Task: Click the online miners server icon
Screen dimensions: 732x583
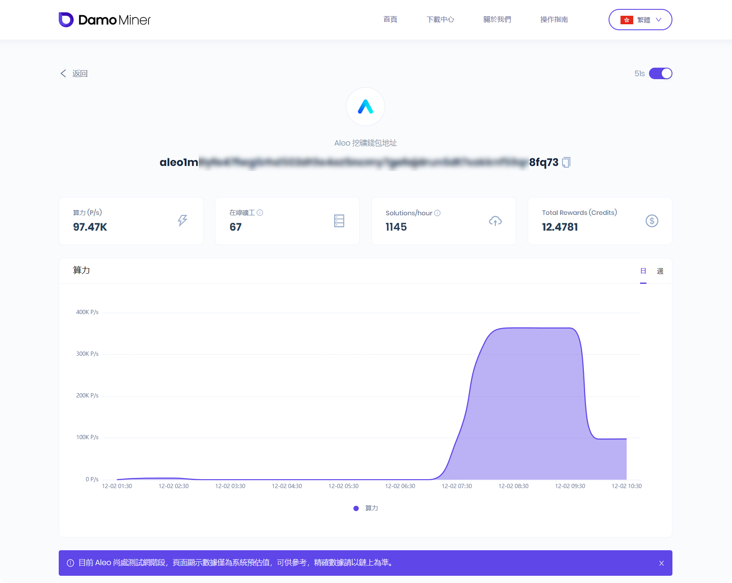Action: click(x=339, y=220)
